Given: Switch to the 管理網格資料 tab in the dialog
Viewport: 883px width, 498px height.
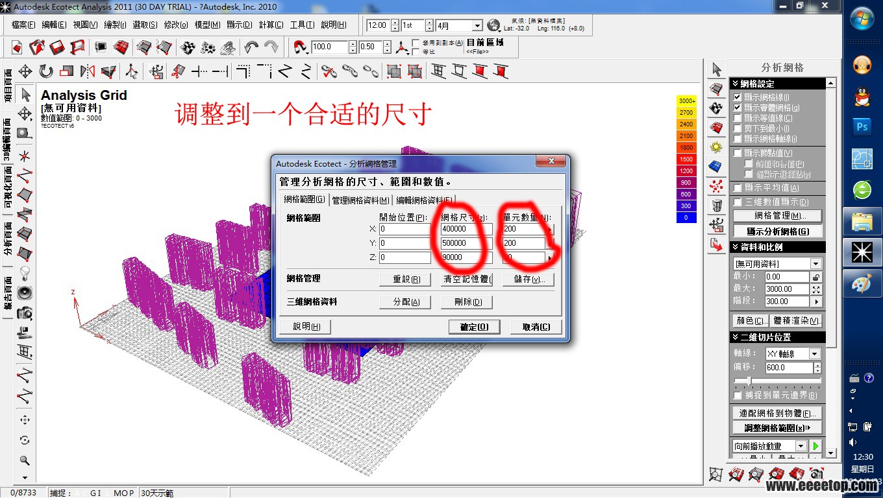Looking at the screenshot, I should 360,200.
